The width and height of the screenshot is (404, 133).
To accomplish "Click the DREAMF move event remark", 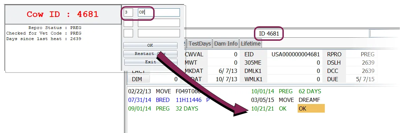I will click(310, 100).
